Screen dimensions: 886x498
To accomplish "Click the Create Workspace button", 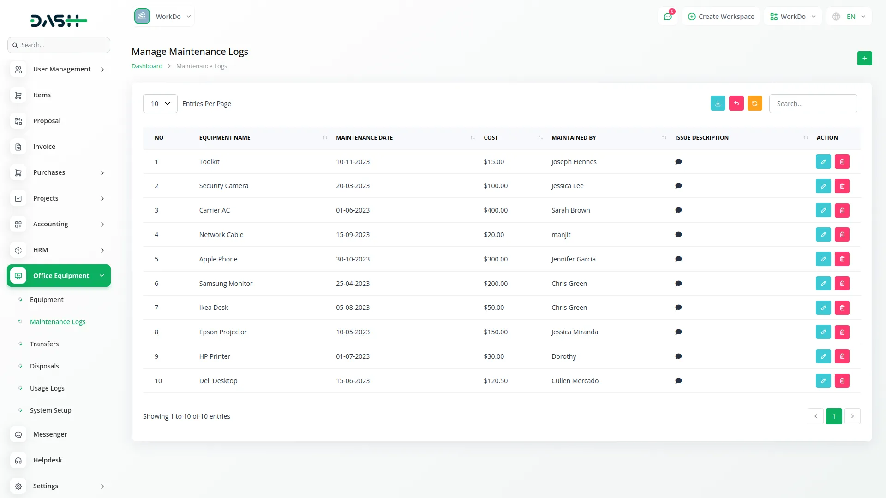I will 721,17.
